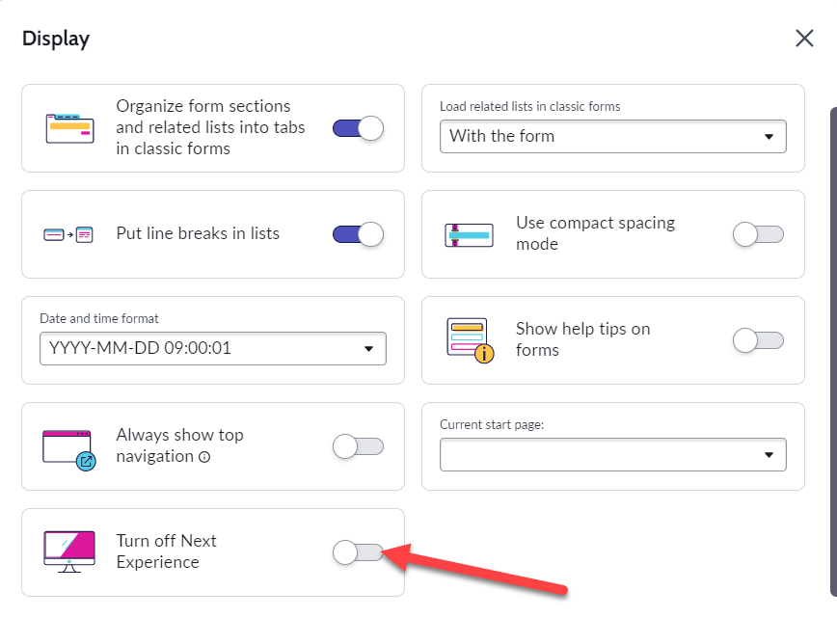The image size is (837, 618).
Task: Click the Next Experience monitor icon
Action: coord(69,551)
